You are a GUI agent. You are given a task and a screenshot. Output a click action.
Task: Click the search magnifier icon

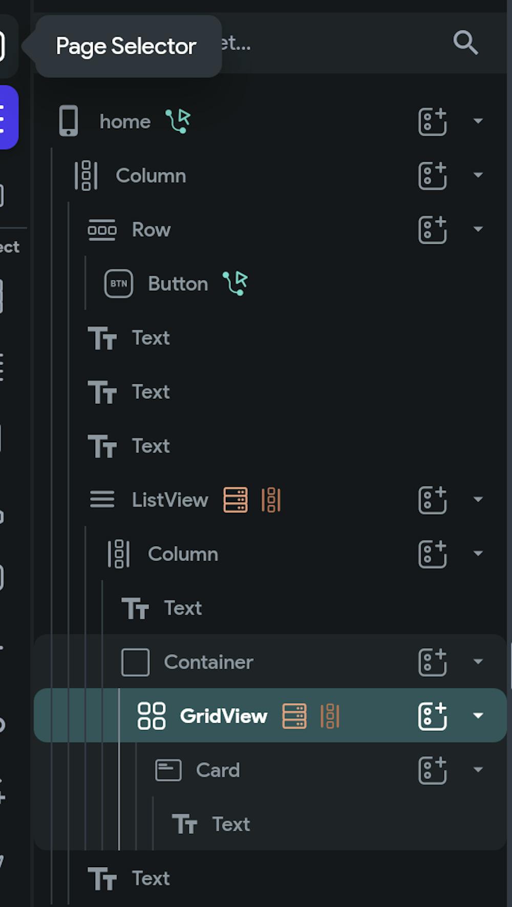(465, 42)
